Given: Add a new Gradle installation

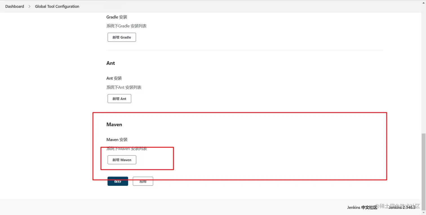Looking at the screenshot, I should coord(122,37).
